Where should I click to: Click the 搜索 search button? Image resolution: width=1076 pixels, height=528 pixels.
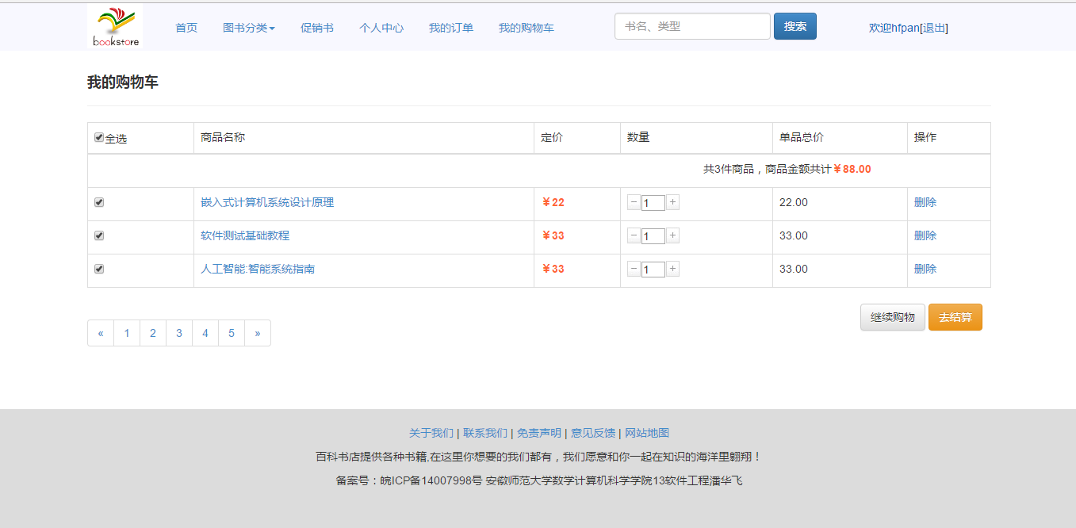point(795,26)
